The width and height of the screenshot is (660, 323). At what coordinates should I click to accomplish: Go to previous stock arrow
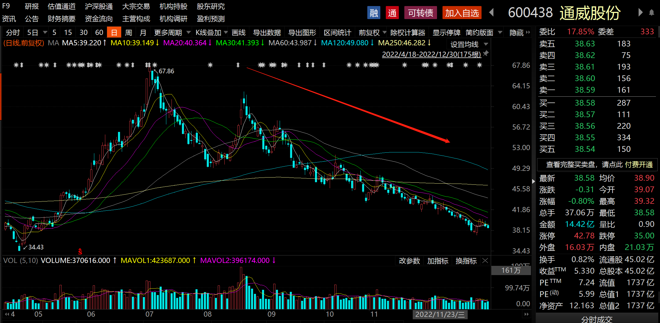(x=491, y=13)
